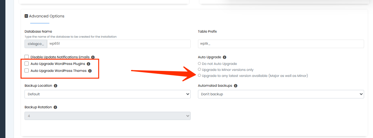Image resolution: width=373 pixels, height=138 pixels.
Task: Select Upgrade to any latest version available
Action: [200, 76]
